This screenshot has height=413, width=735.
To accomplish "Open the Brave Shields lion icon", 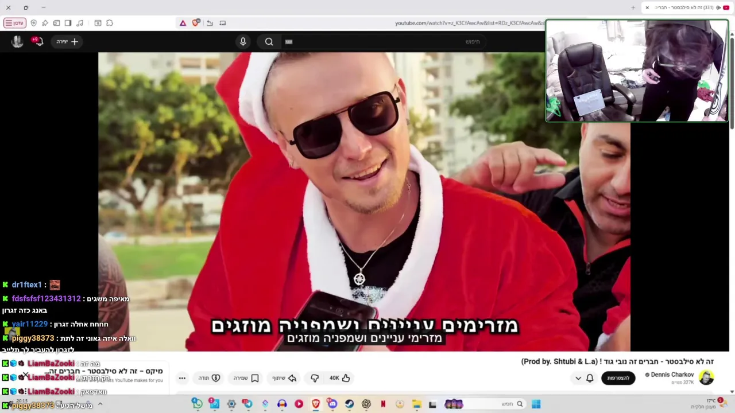I will point(196,23).
